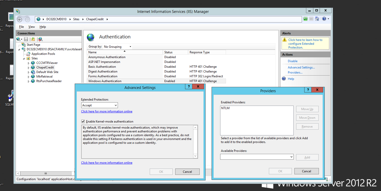Click the globe icon in address bar
The width and height of the screenshot is (381, 191).
pyautogui.click(x=38, y=19)
